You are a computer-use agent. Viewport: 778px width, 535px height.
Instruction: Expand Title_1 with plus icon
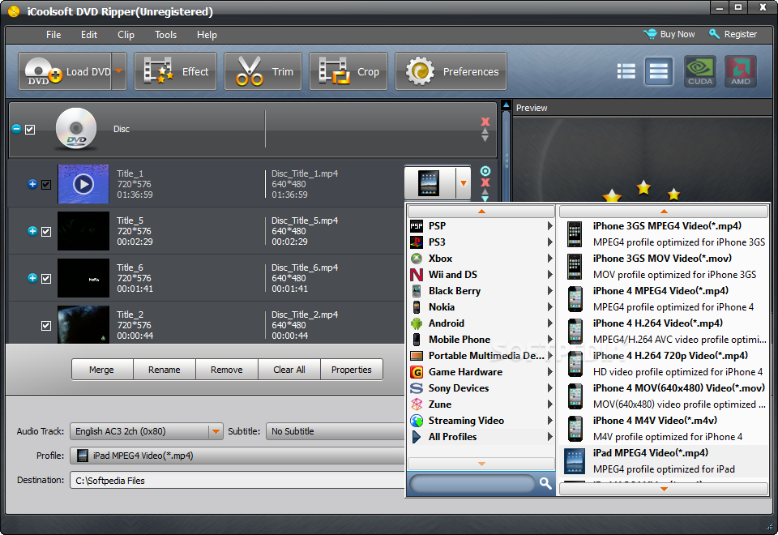(x=32, y=184)
